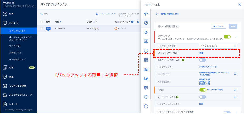The height and width of the screenshot is (117, 245).
Task: Toggle the バックアップ switch off
Action: (x=227, y=37)
